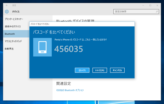Screen dimensions: 164x104
Task: Focus the settings search field
Action: pos(136,11)
